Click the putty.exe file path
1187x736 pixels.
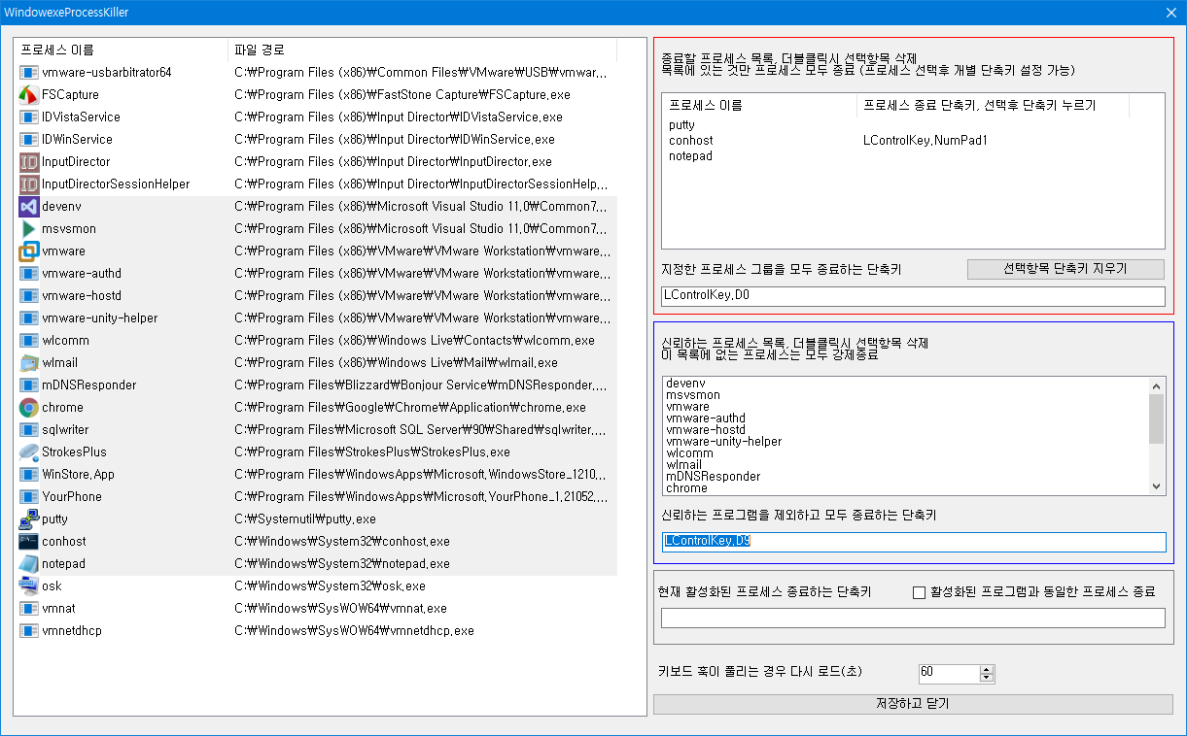click(x=305, y=519)
